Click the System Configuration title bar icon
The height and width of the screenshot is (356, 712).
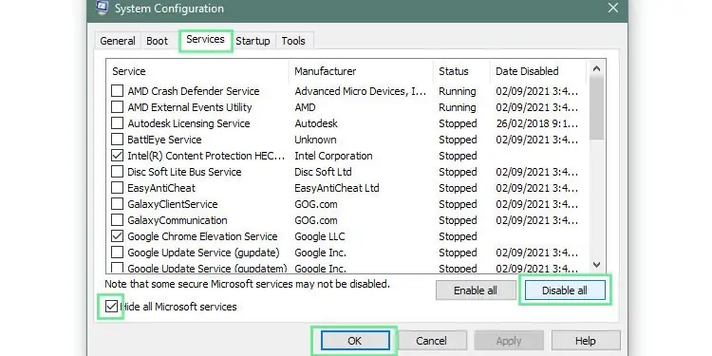(x=103, y=7)
